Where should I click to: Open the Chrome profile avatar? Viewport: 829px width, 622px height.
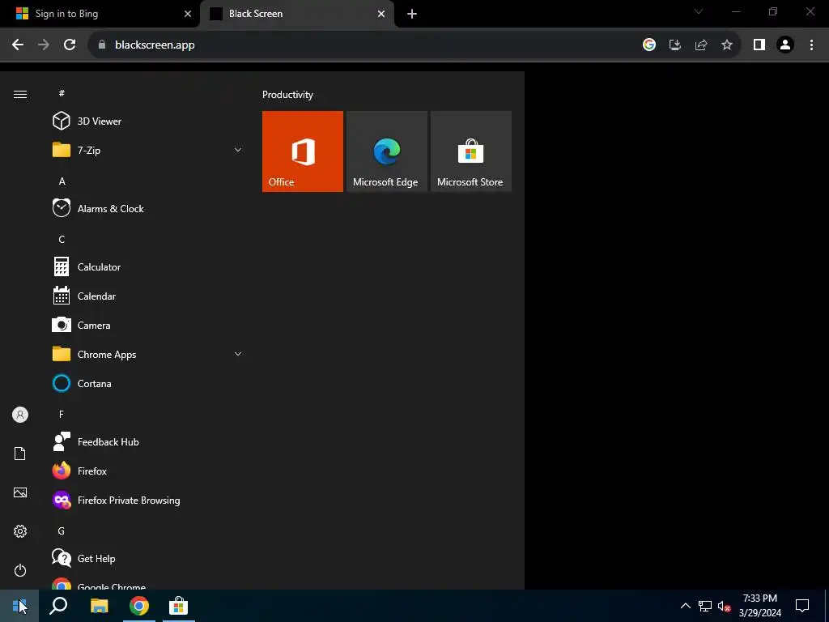point(785,45)
